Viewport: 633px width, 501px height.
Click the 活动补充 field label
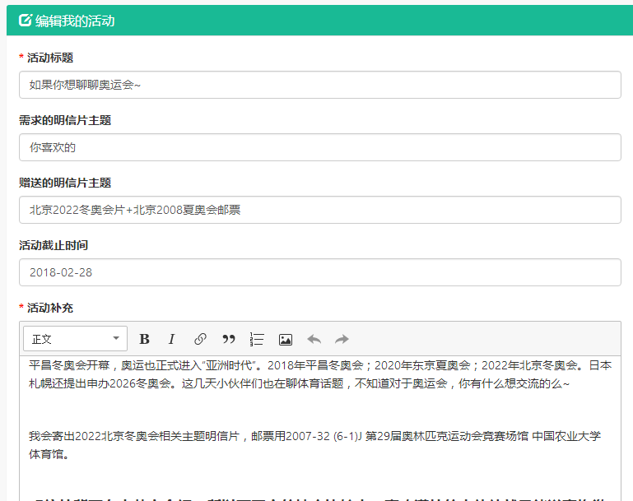click(50, 308)
